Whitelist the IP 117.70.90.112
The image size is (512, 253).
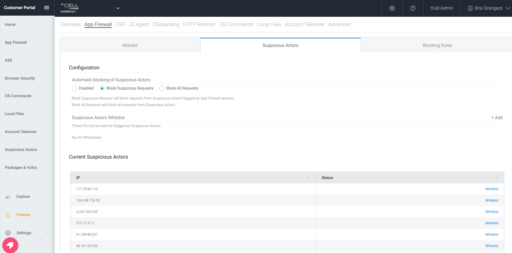pyautogui.click(x=492, y=189)
